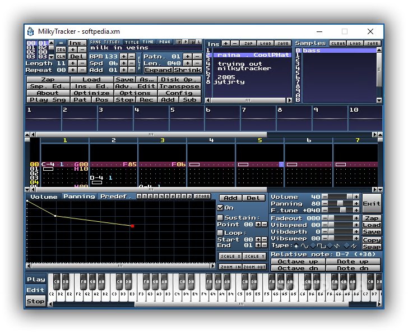Click the L button beside PEAK
408x333 pixels.
tap(199, 42)
